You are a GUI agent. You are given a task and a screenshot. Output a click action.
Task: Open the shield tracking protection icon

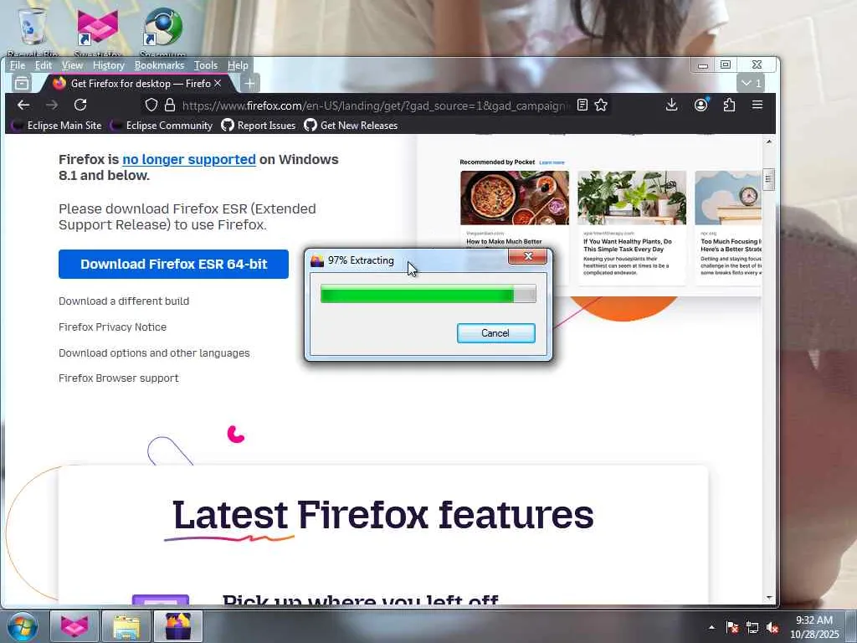click(x=151, y=105)
